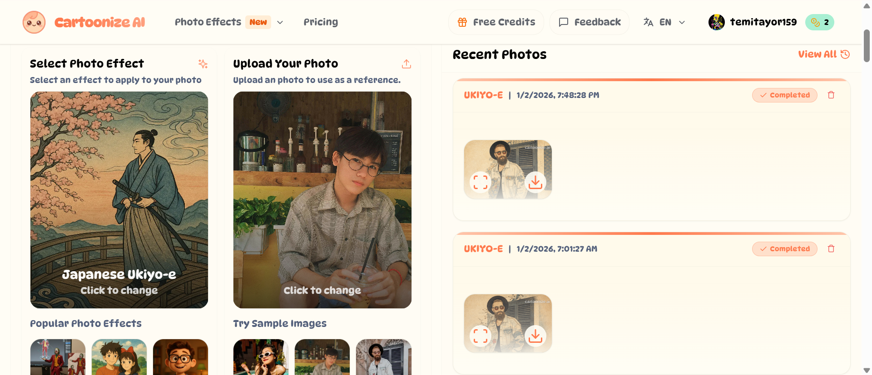This screenshot has width=872, height=375.
Task: Click the sparkle icon beside Select Photo Effect
Action: pos(203,64)
